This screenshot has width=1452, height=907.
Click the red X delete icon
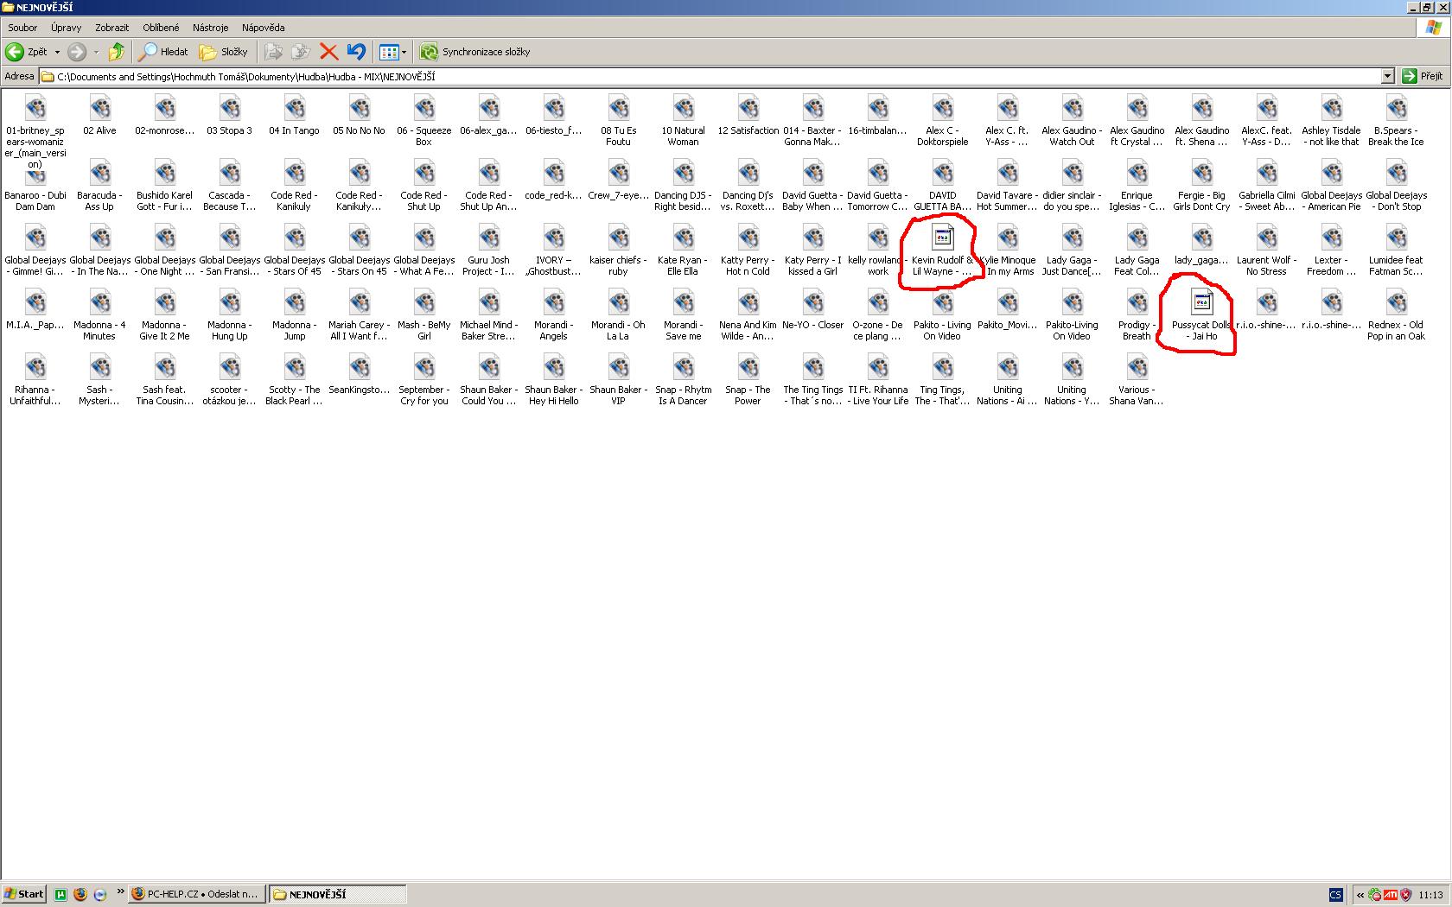(x=328, y=52)
